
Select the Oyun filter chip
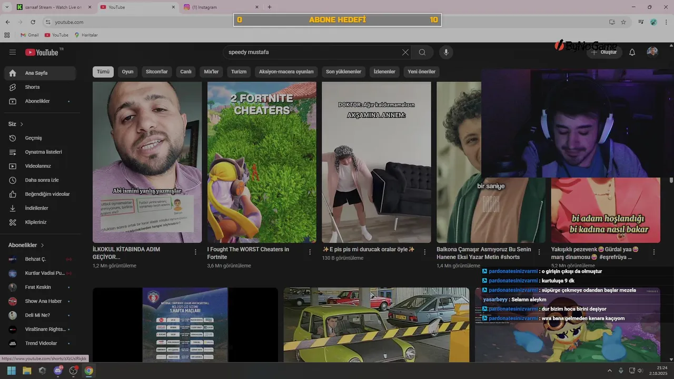127,72
